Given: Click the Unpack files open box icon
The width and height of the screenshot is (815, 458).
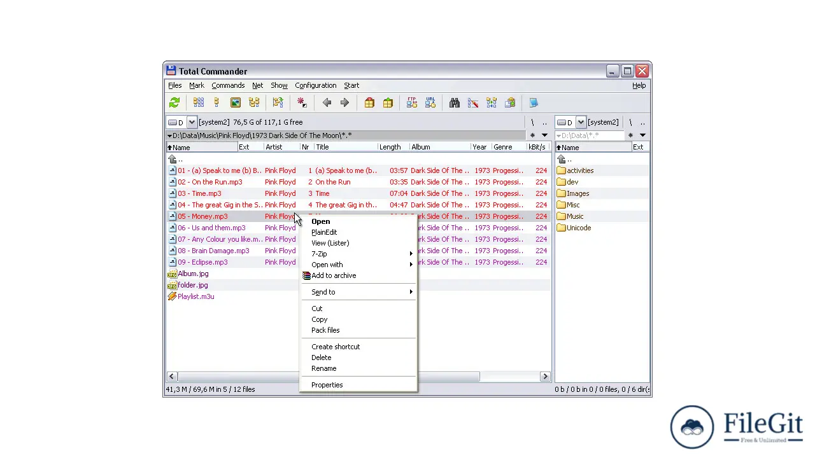Looking at the screenshot, I should (388, 102).
